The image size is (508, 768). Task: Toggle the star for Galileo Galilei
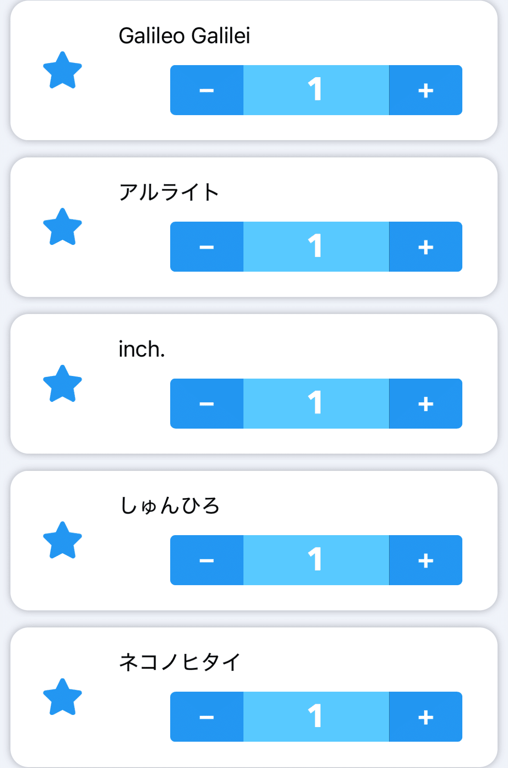point(62,70)
